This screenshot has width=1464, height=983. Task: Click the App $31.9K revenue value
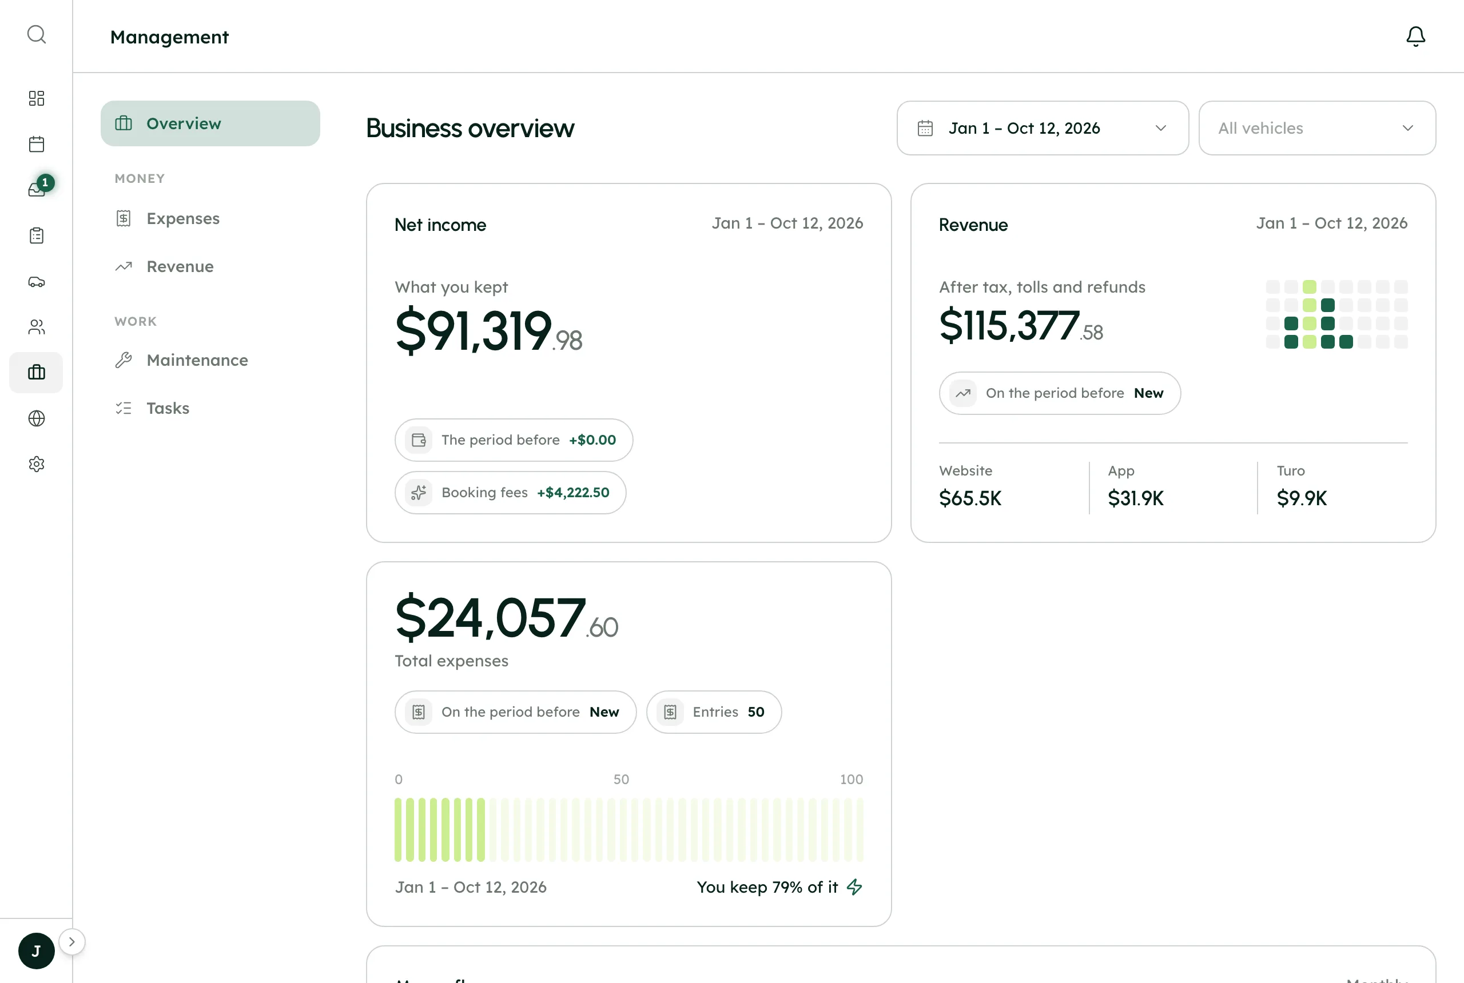(x=1135, y=498)
